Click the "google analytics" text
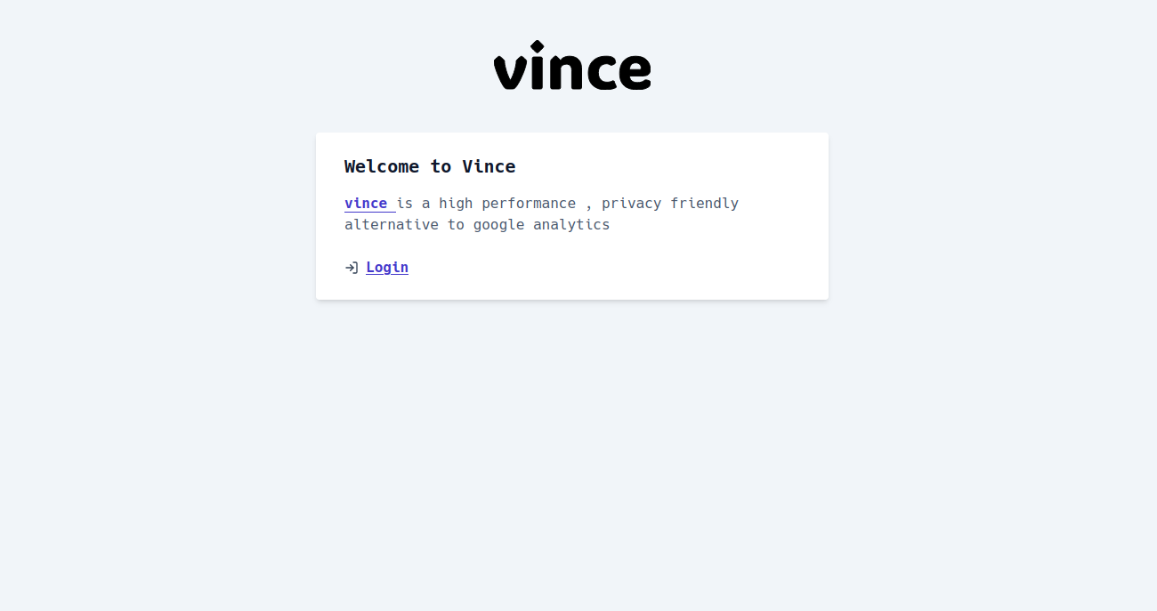1157x611 pixels. (x=541, y=225)
